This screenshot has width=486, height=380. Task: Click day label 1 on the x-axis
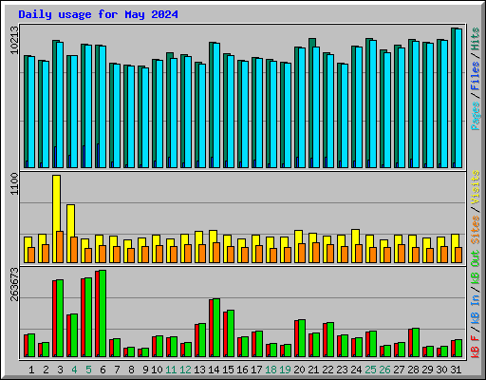[x=31, y=370]
